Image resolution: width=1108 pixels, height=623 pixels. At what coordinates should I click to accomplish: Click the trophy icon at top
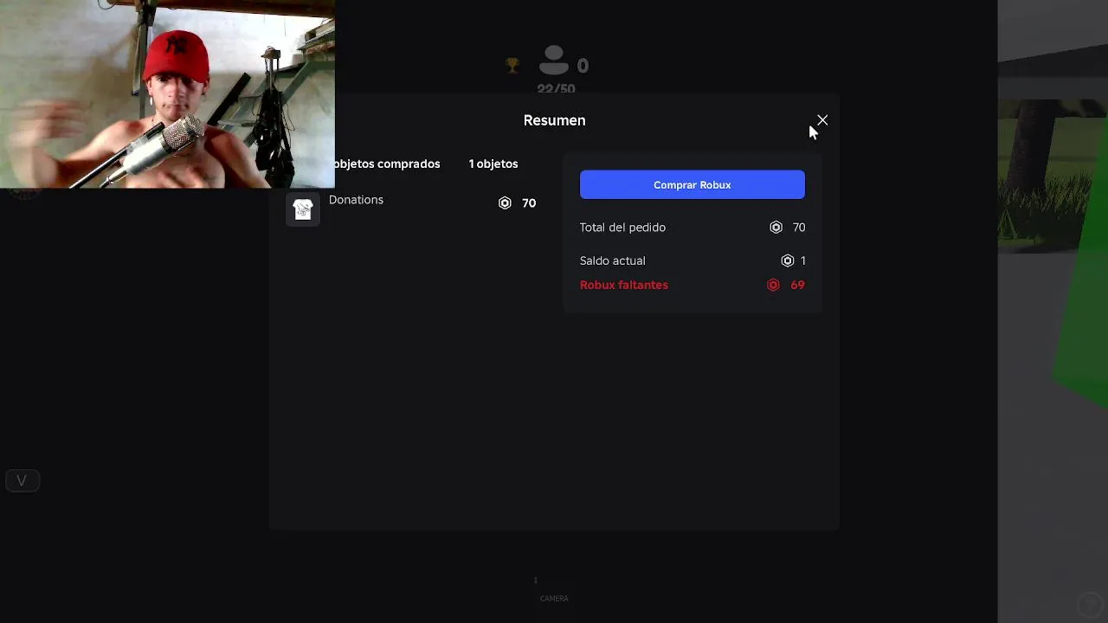click(x=512, y=65)
